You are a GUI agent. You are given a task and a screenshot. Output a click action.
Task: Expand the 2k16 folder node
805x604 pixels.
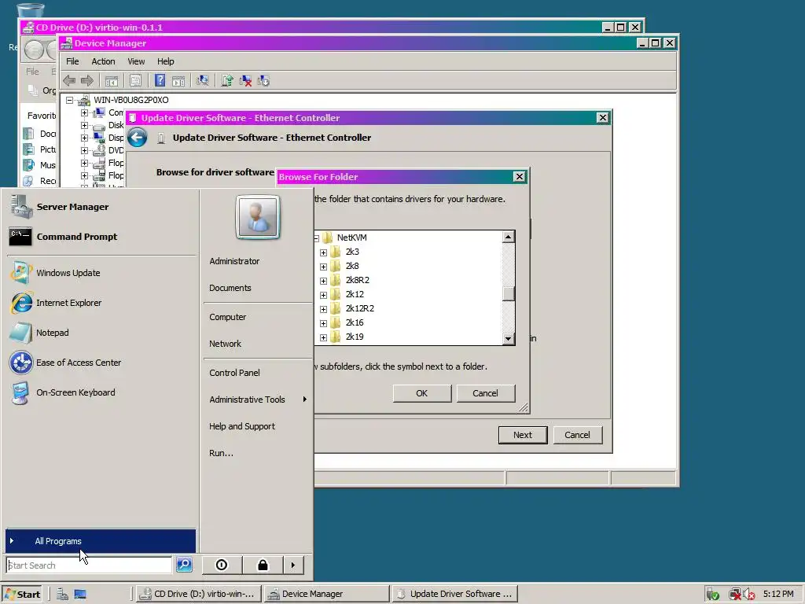click(323, 323)
